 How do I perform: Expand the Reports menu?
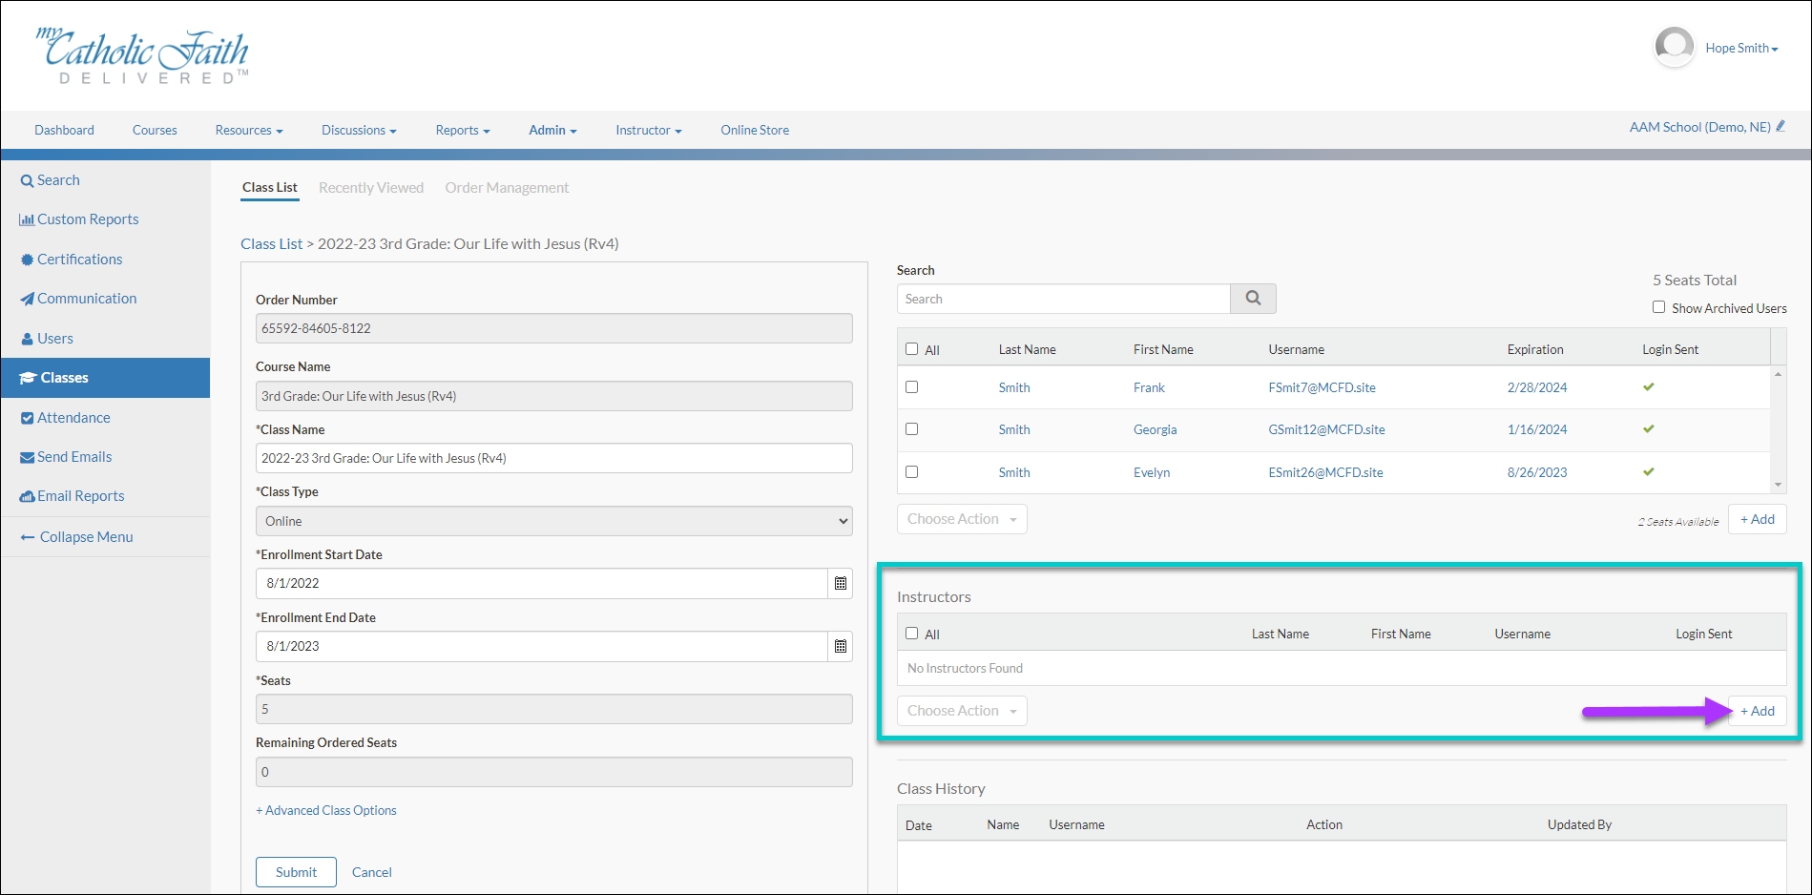(463, 130)
